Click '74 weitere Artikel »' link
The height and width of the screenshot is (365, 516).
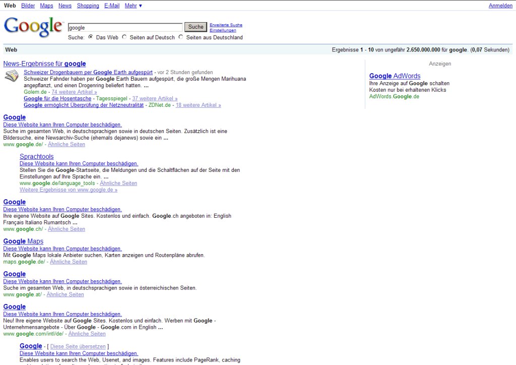74,92
